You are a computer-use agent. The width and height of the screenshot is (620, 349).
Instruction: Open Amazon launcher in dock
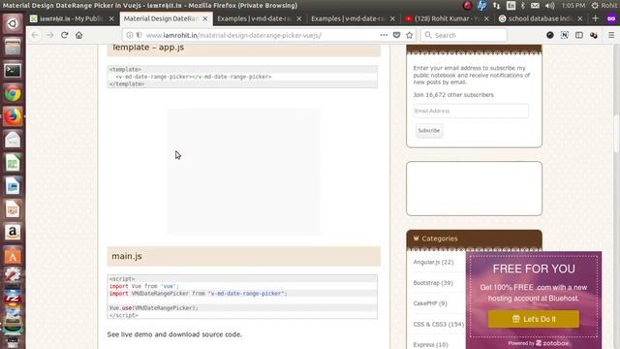tap(13, 233)
